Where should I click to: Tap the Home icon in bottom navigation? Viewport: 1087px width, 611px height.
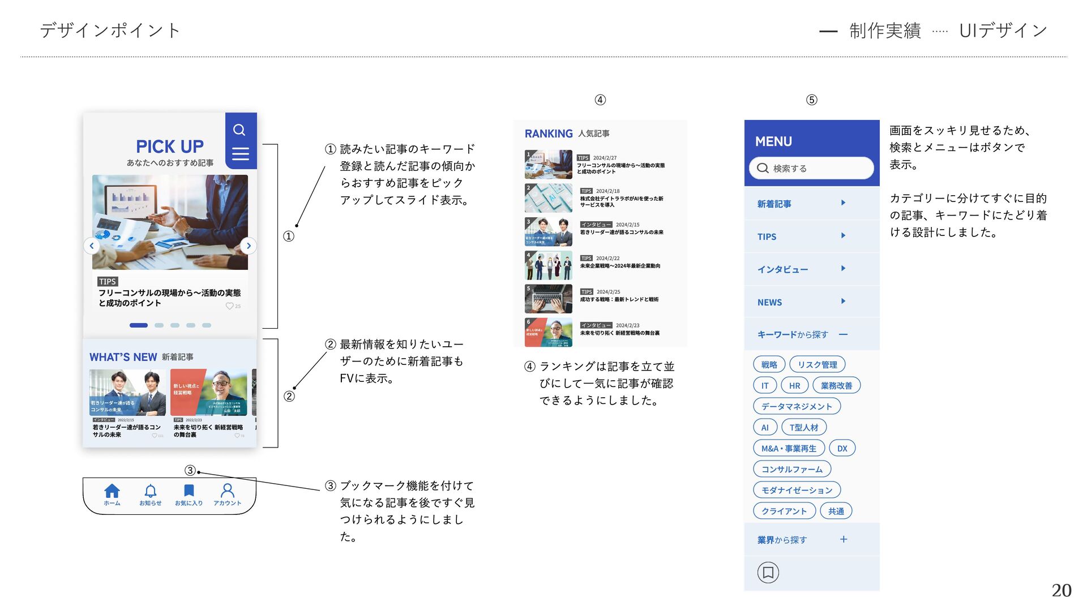click(x=112, y=491)
